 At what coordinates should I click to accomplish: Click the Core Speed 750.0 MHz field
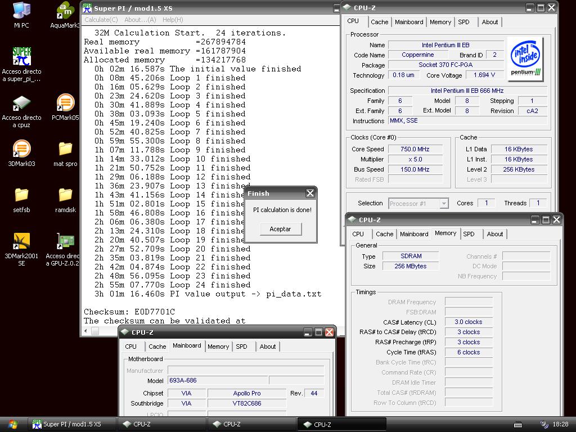pos(415,149)
